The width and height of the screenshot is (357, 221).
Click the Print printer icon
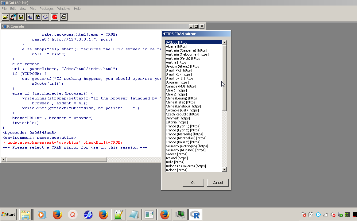pyautogui.click(x=64, y=17)
